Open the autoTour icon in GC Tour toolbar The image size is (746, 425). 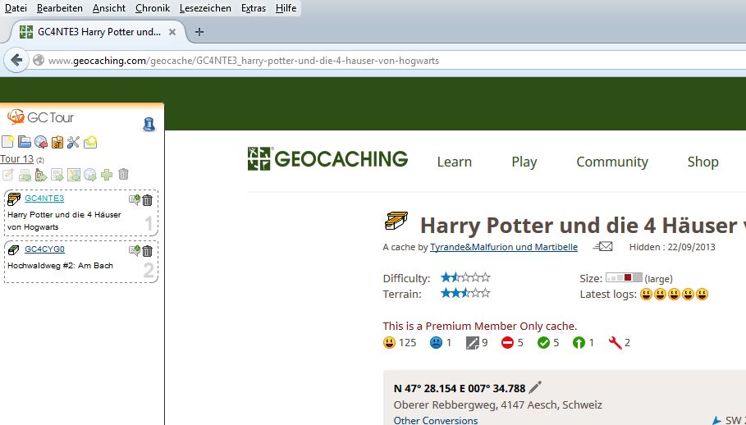coord(57,142)
